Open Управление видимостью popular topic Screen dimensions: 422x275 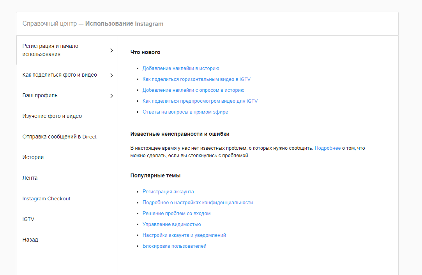(171, 224)
